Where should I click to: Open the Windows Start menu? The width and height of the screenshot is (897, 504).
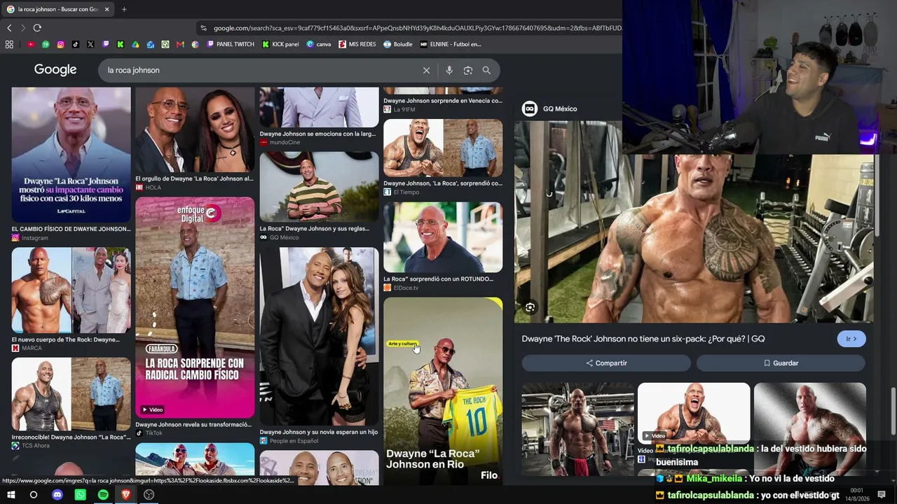pos(11,495)
